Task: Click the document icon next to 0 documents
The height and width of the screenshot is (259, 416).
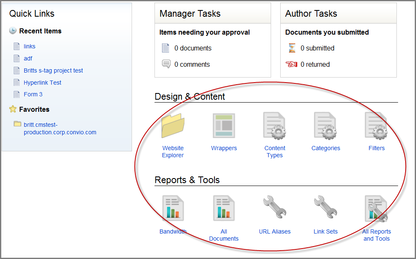Action: click(x=166, y=48)
